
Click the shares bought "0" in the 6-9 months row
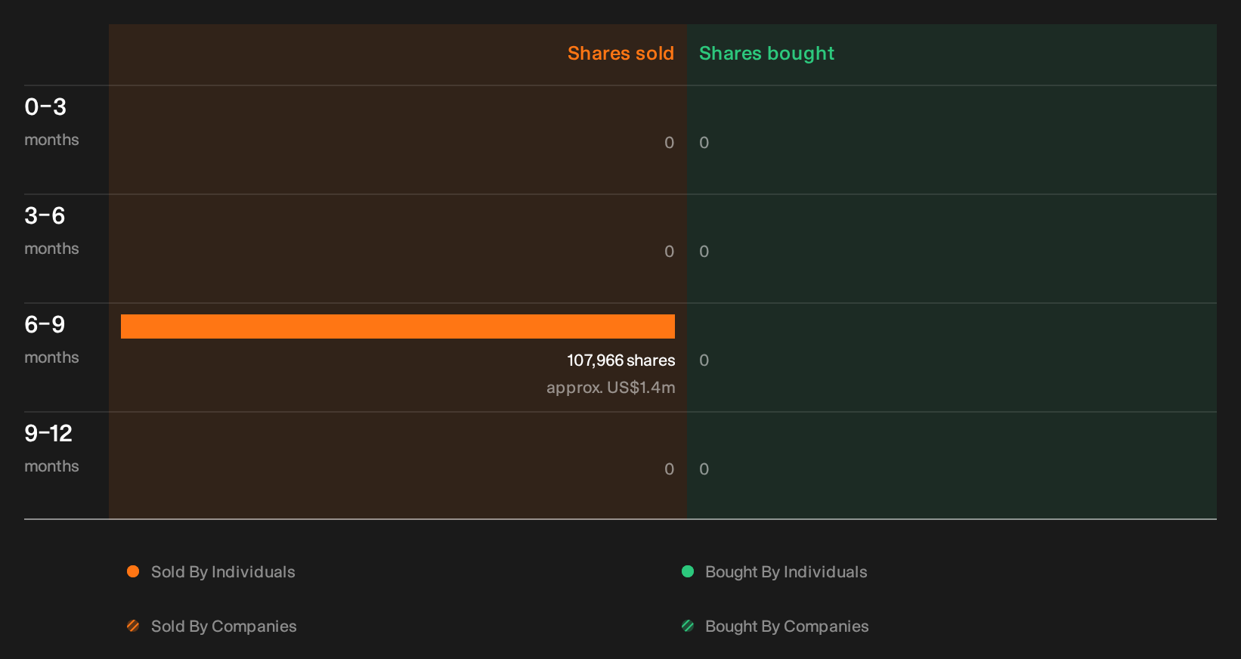(x=704, y=360)
